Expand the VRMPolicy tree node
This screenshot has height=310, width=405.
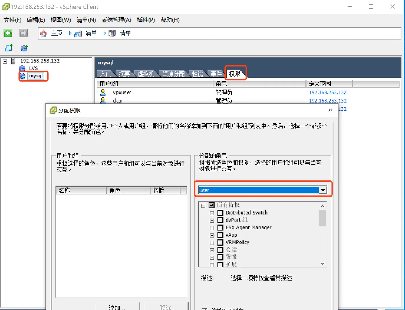point(212,243)
